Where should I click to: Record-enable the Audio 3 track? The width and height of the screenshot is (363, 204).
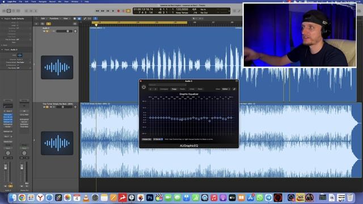[50, 31]
